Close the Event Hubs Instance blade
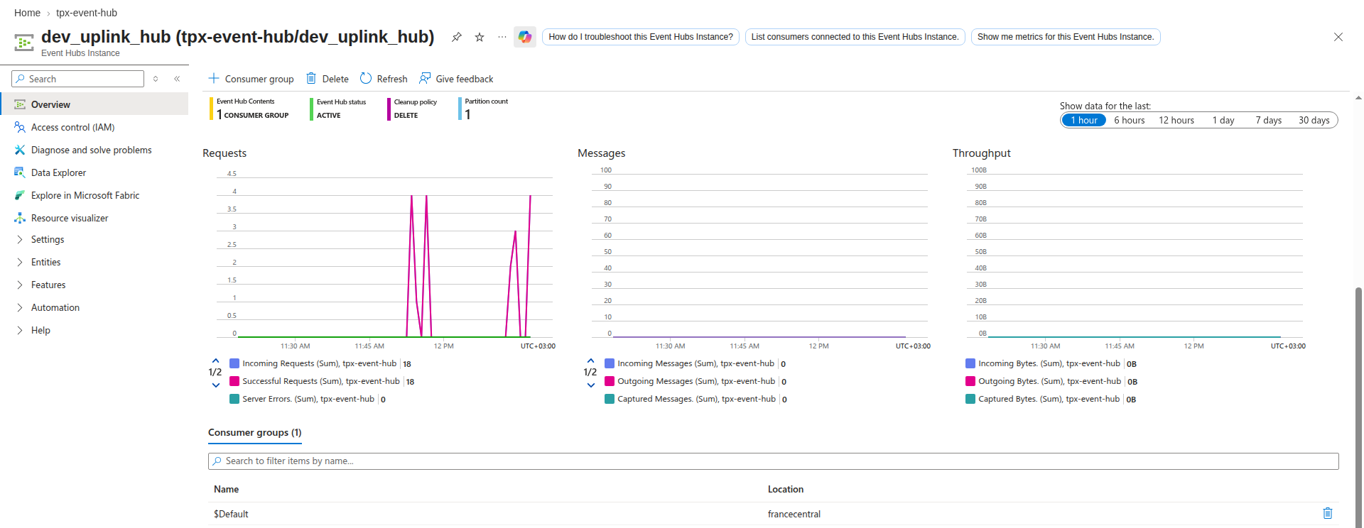The image size is (1364, 528). tap(1338, 37)
